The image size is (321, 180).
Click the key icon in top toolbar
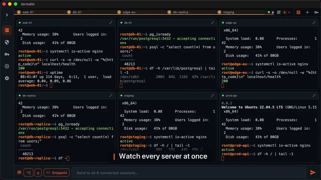(x=316, y=12)
